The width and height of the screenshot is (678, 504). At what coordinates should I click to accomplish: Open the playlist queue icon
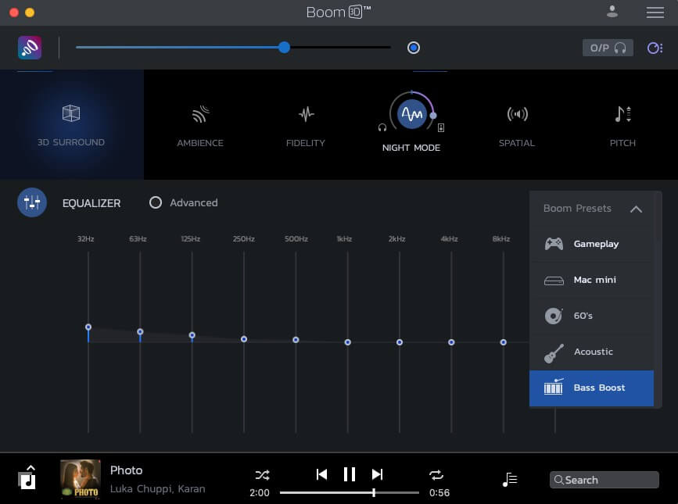click(x=510, y=479)
